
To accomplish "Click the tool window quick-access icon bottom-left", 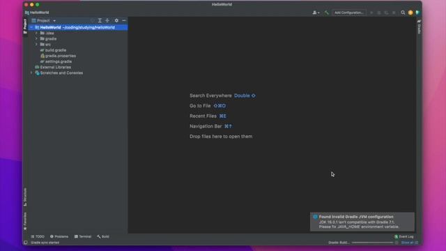I will 26,243.
